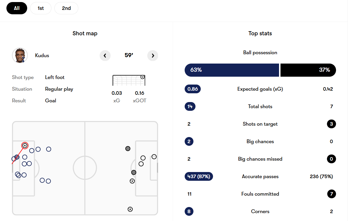Show stats for the 1st half
Viewport: 348px width, 221px height.
(41, 8)
